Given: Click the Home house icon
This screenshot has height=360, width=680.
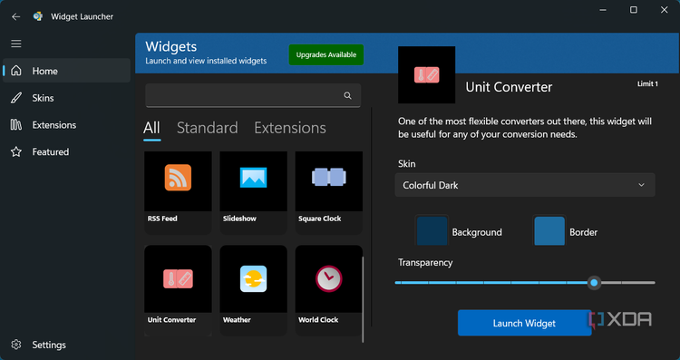Looking at the screenshot, I should pos(16,71).
